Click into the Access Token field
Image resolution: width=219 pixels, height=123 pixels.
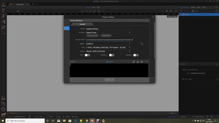point(108,40)
